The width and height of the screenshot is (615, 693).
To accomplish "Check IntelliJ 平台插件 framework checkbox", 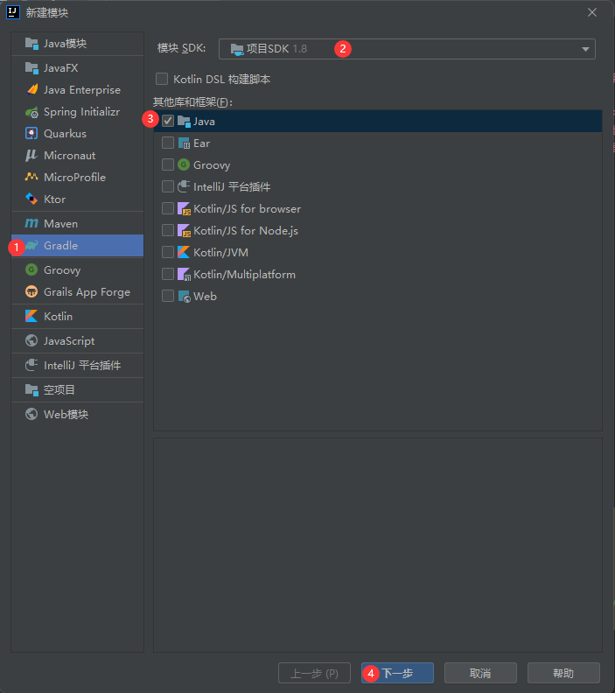I will coord(168,186).
